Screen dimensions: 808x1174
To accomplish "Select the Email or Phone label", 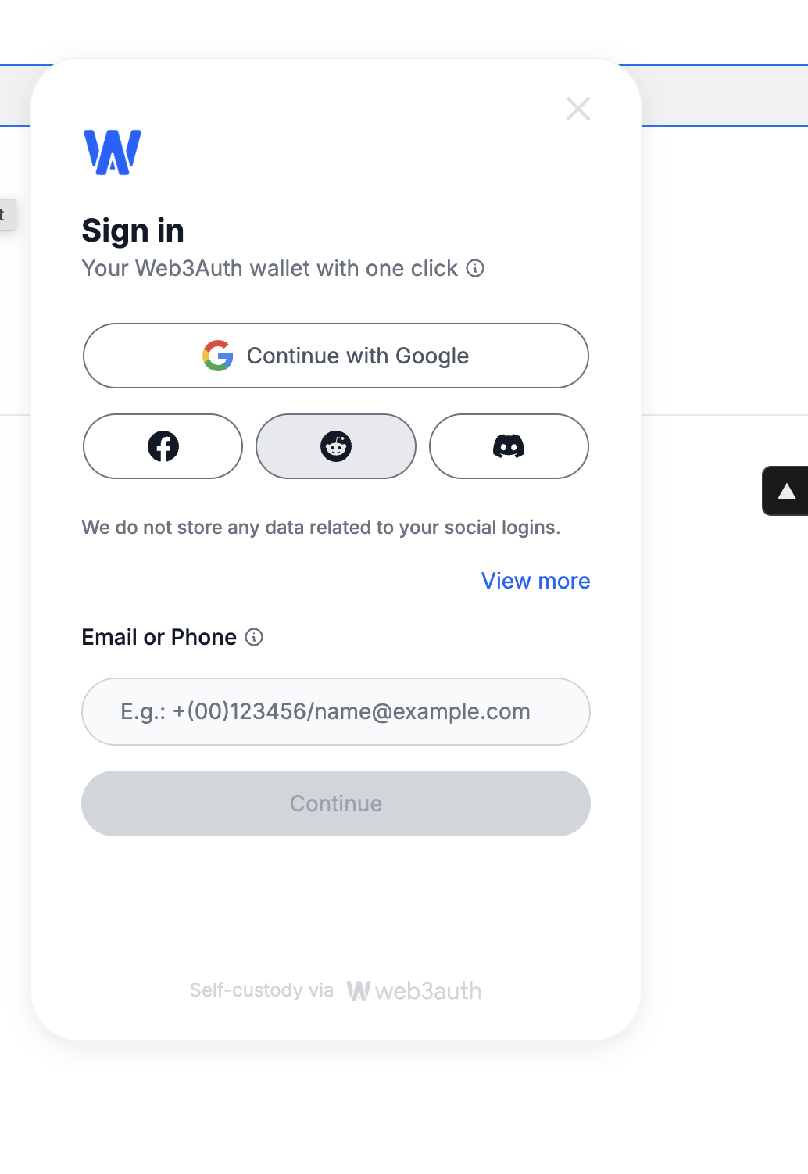I will tap(159, 637).
